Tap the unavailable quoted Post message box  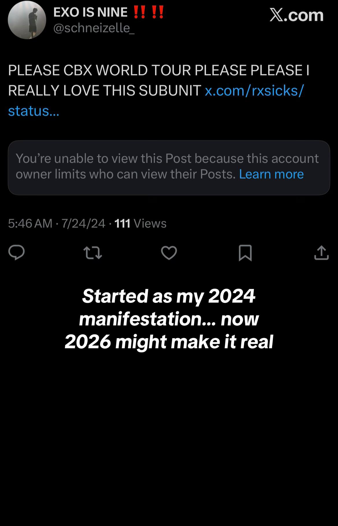point(169,168)
